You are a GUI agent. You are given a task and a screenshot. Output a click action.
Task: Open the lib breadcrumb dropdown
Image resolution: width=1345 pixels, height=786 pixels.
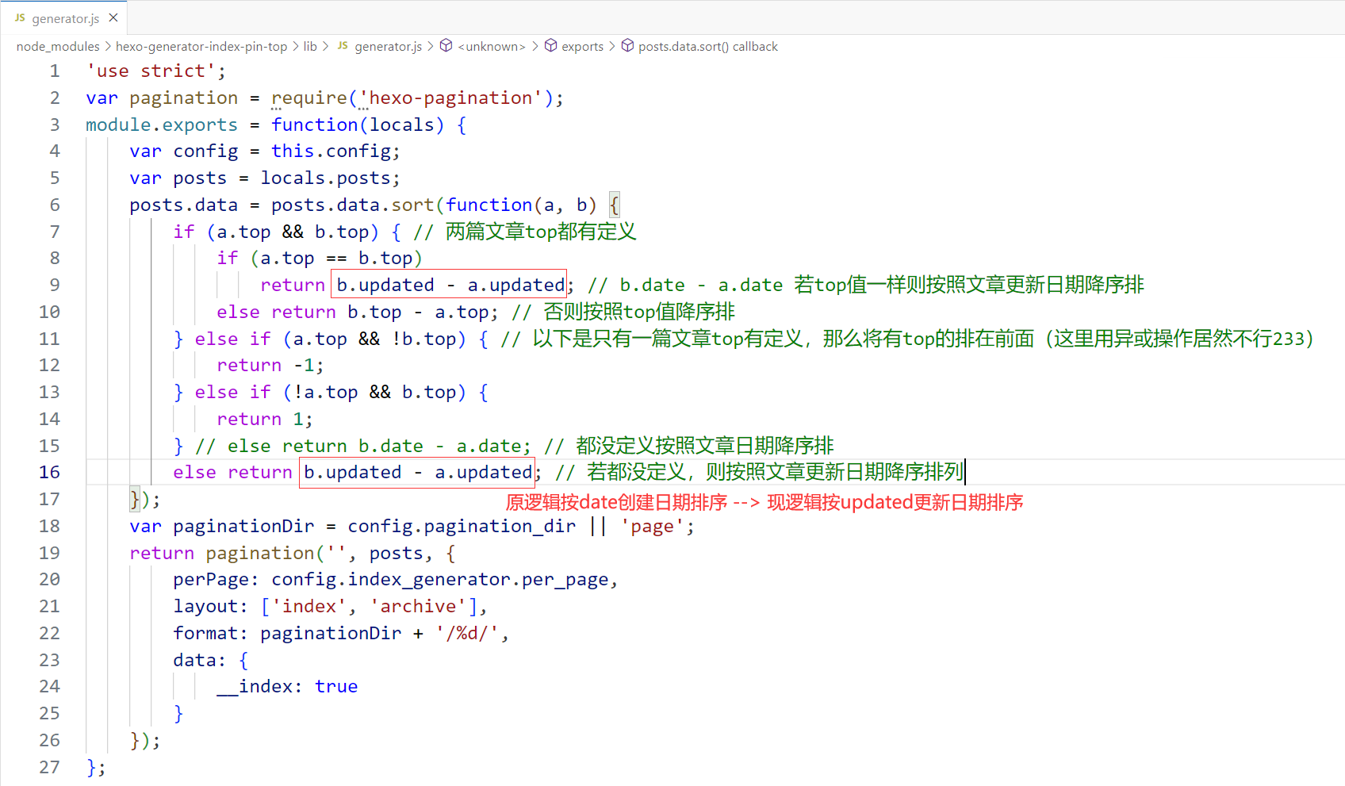pyautogui.click(x=310, y=47)
